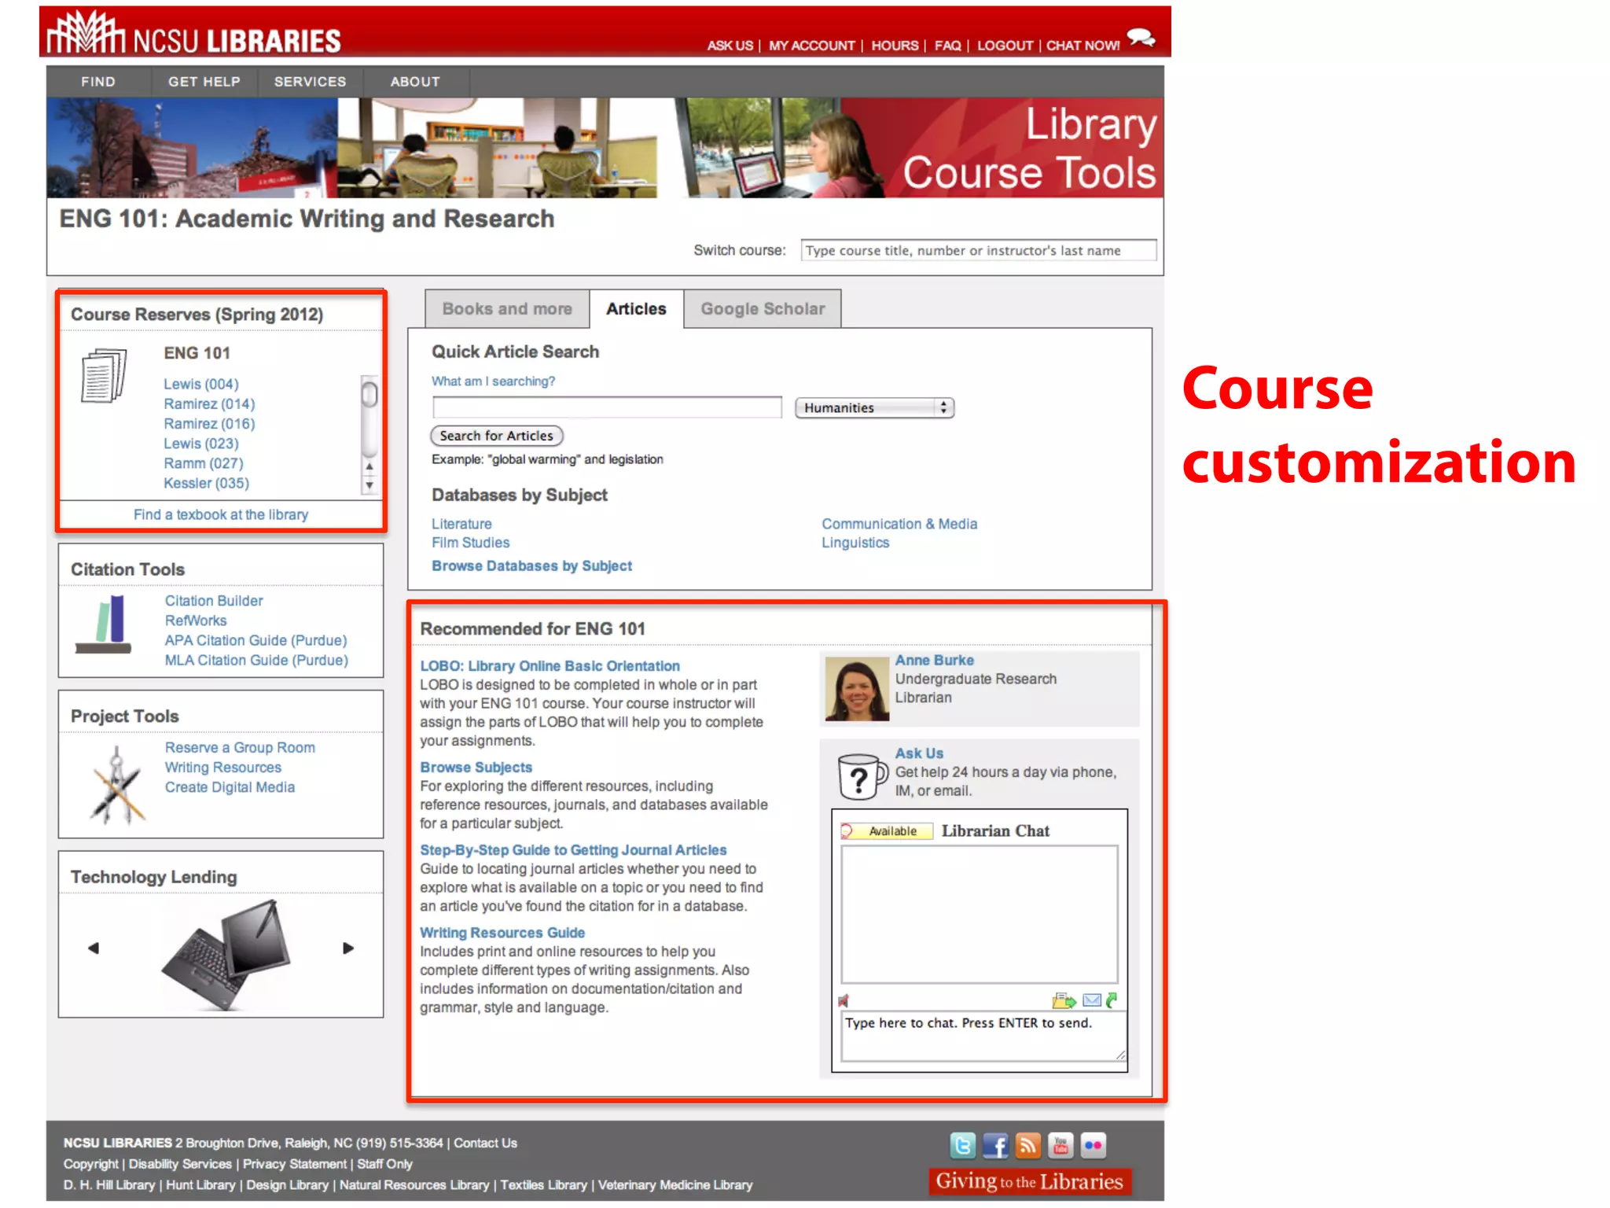Click the Project Tools compass icon
Image resolution: width=1610 pixels, height=1208 pixels.
click(x=116, y=784)
